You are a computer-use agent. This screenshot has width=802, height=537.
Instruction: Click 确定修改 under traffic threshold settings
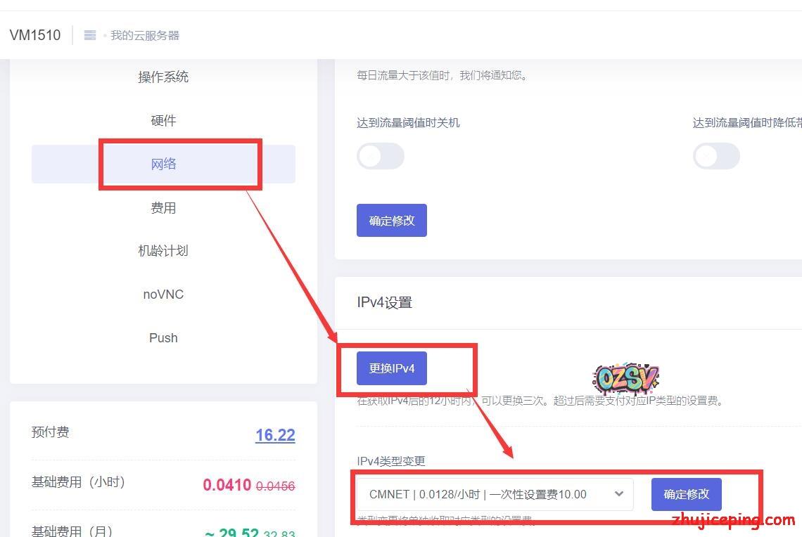click(x=391, y=221)
